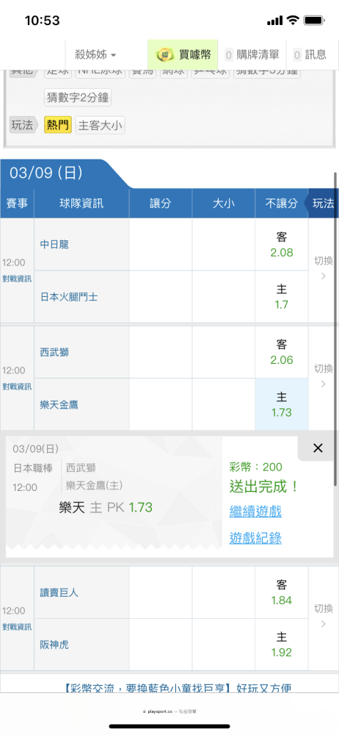Open 日本火腿鬥士 team info

tap(69, 297)
